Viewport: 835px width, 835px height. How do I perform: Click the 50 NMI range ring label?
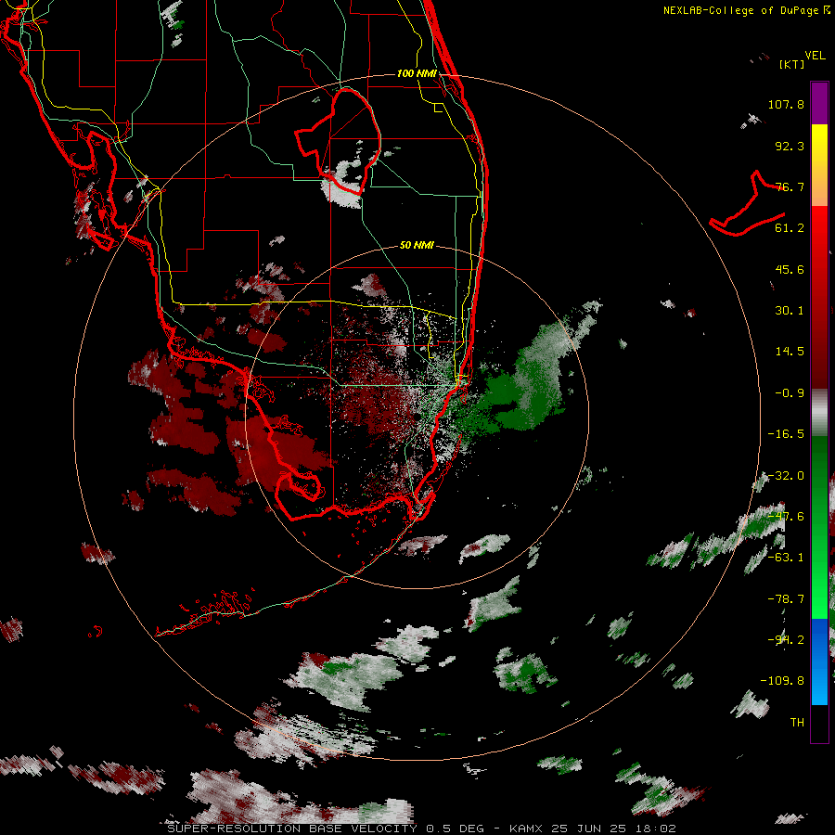417,245
